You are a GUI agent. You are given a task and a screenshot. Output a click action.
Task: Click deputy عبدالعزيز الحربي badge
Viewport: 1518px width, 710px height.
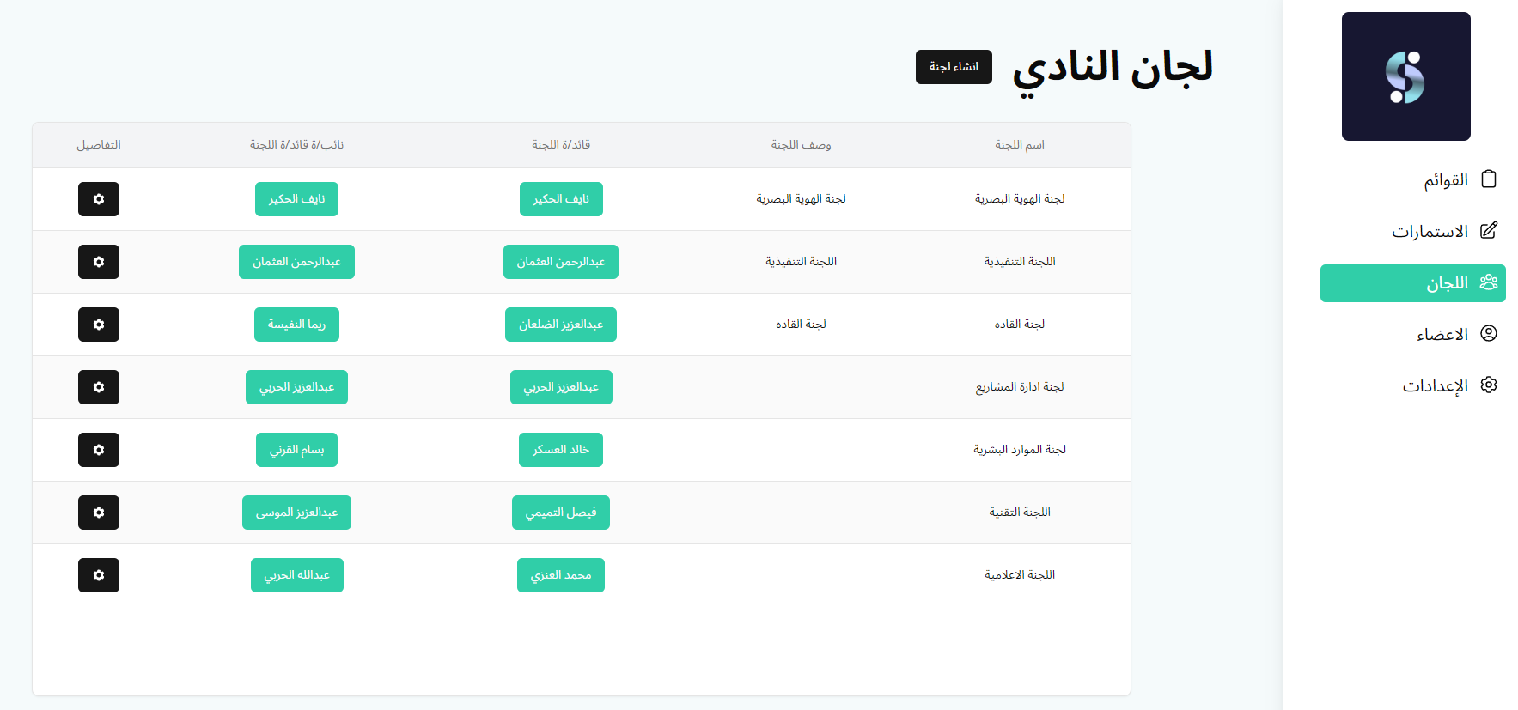(x=296, y=387)
